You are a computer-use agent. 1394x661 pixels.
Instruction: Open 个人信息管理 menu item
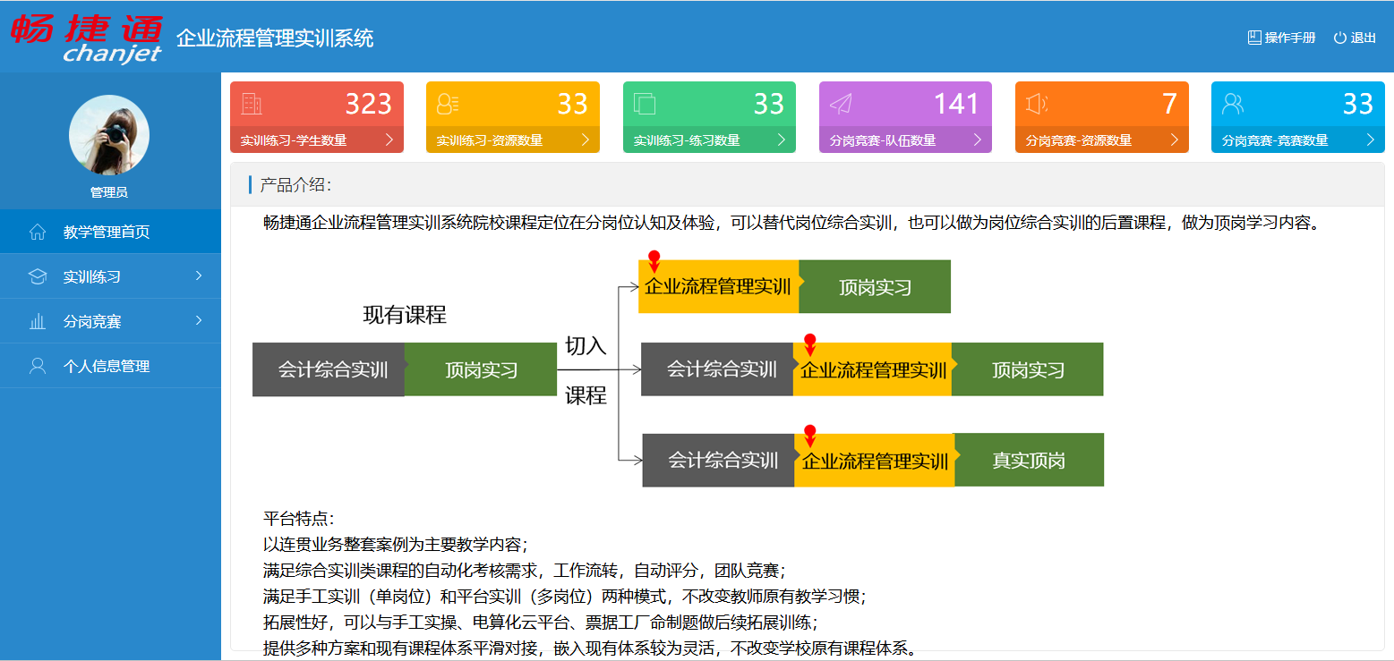110,366
